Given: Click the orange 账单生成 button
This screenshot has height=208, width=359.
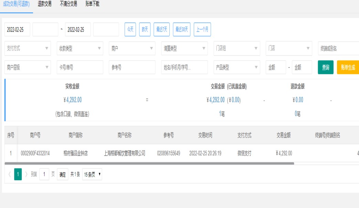Looking at the screenshot, I should pyautogui.click(x=348, y=67).
